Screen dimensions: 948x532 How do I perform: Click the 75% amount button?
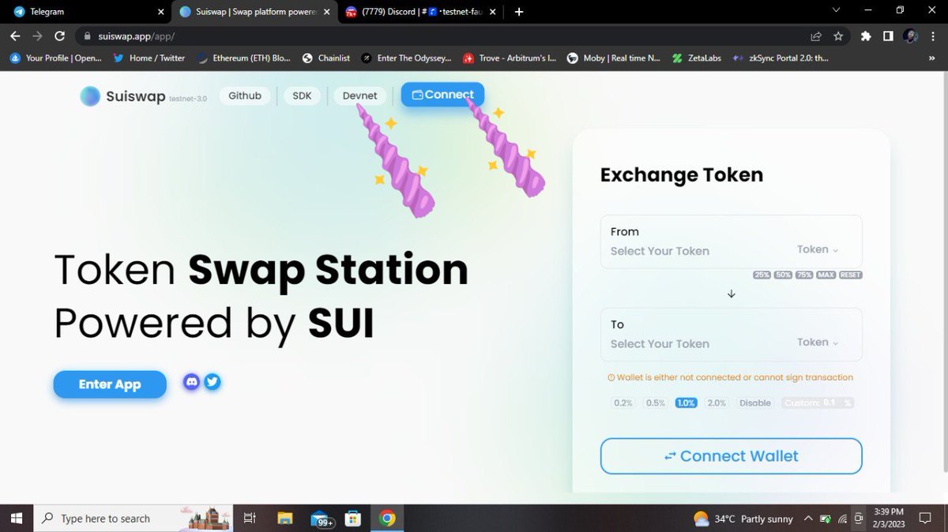tap(804, 275)
